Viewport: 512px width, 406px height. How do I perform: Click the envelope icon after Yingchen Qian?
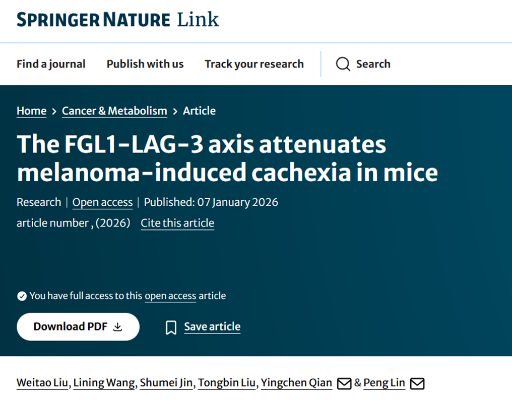(344, 383)
